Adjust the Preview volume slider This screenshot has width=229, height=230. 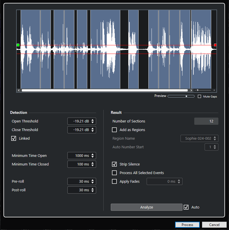pyautogui.click(x=181, y=96)
